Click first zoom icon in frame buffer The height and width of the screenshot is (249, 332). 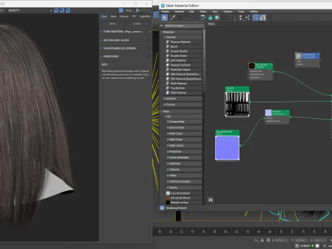click(56, 10)
